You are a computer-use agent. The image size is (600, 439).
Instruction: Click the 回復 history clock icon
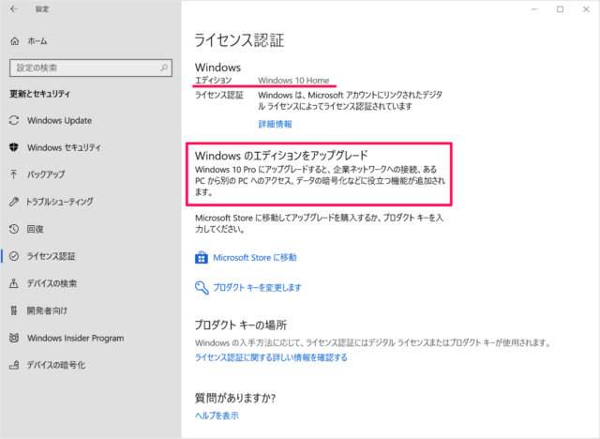(14, 229)
